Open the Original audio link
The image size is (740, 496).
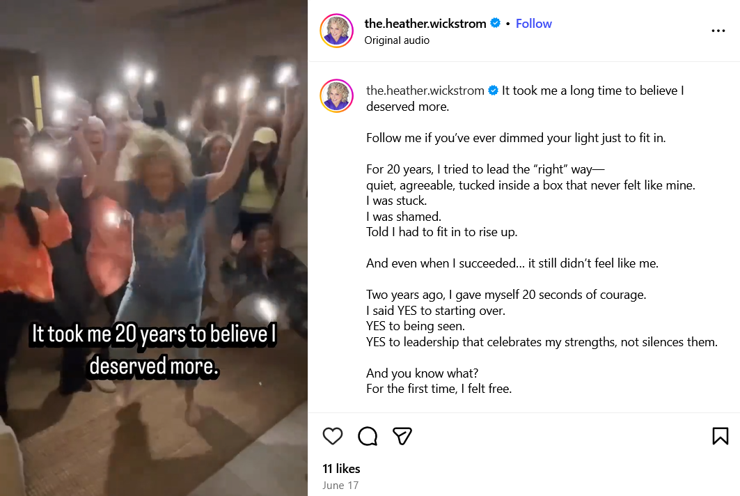click(397, 40)
